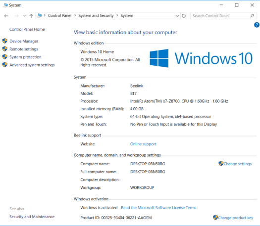Open the recent locations dropdown arrow

24,16
